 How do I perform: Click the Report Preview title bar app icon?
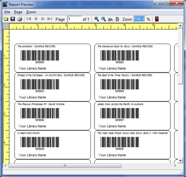click(x=5, y=4)
